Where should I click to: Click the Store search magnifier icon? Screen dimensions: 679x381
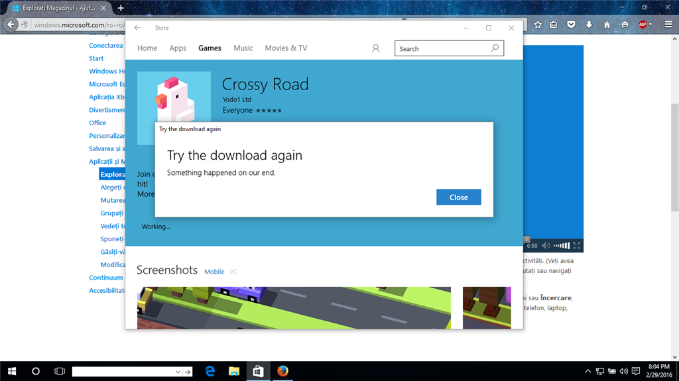click(495, 48)
